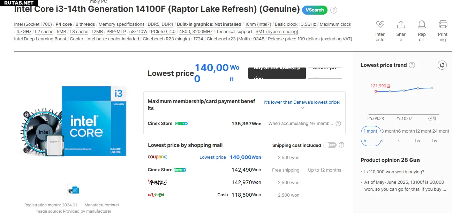Image resolution: width=452 pixels, height=213 pixels.
Task: Click question mark icon next to VSearch
Action: 334,10
